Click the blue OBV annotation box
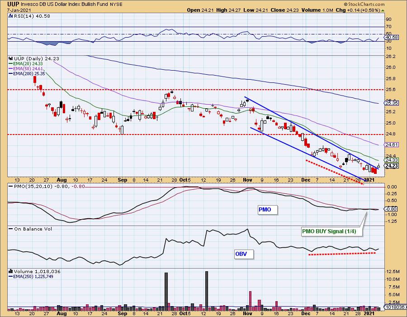Image resolution: width=407 pixels, height=317 pixels. (x=244, y=254)
